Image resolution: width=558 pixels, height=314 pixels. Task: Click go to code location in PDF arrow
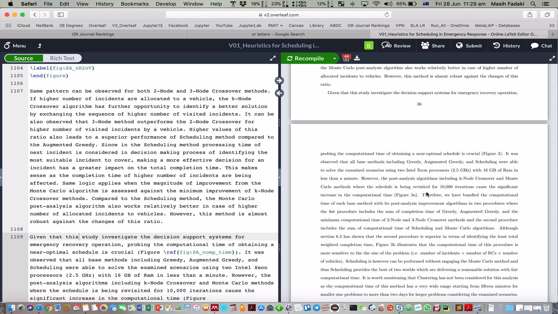point(279,81)
